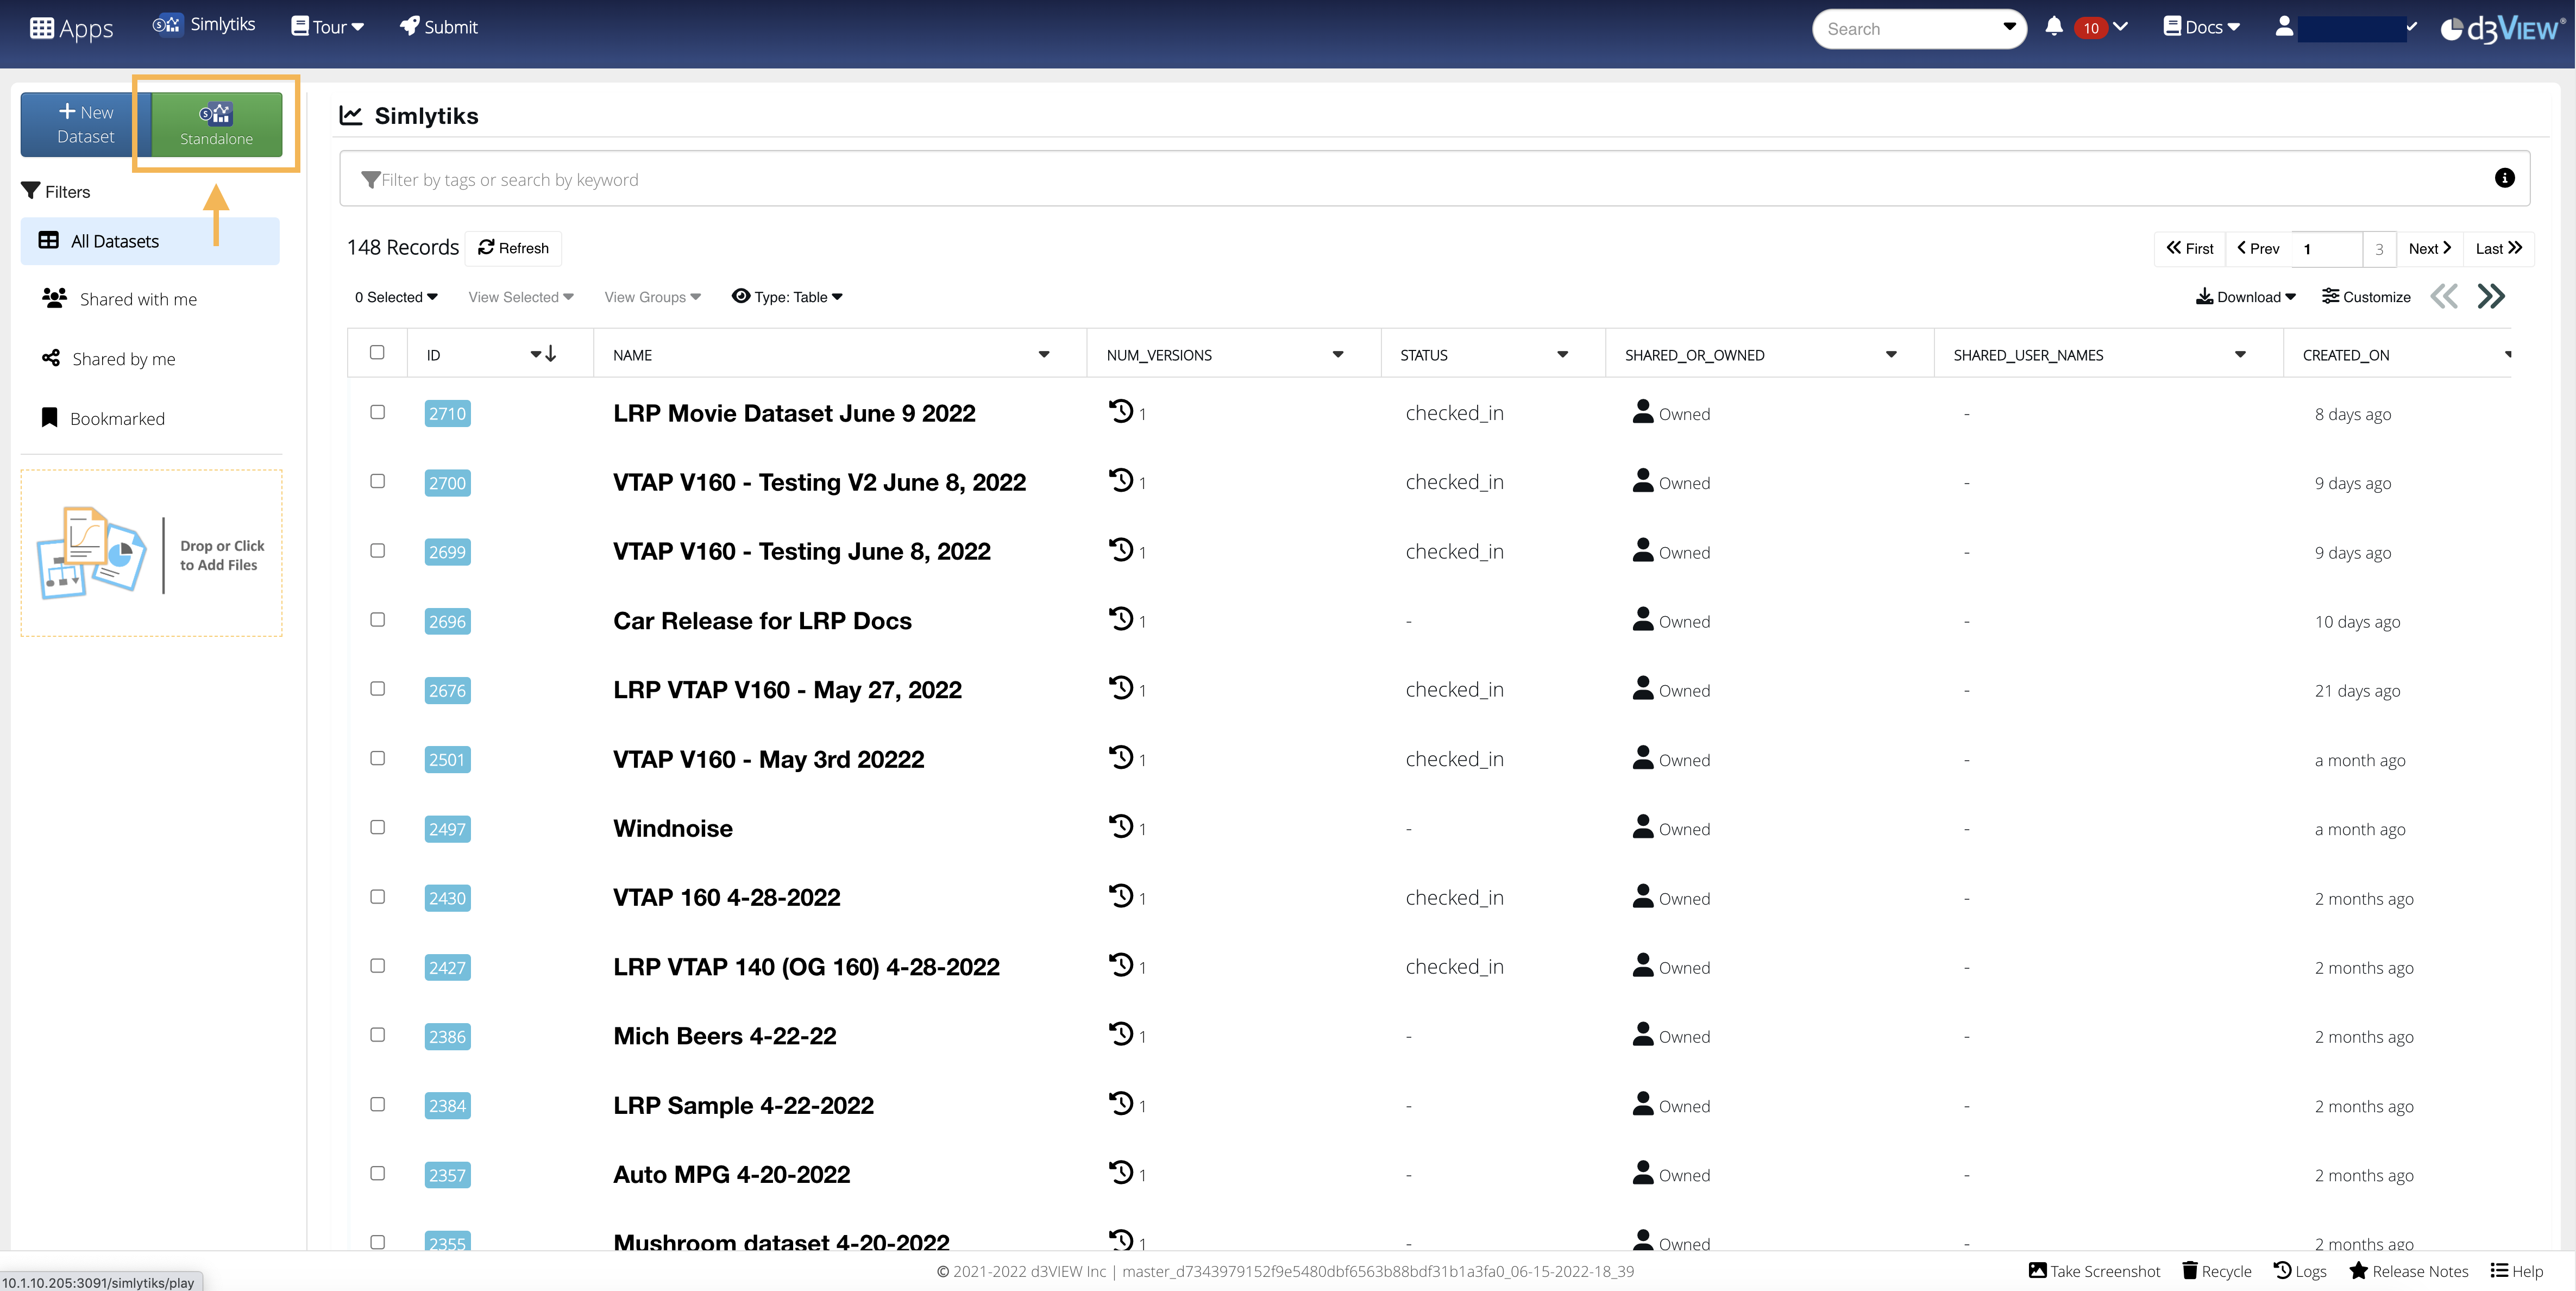Open the Recycle bin in footer
Image resolution: width=2576 pixels, height=1291 pixels.
click(2217, 1271)
